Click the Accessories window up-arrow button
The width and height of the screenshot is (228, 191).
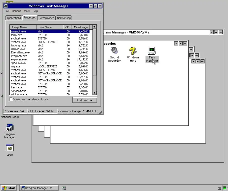click(x=180, y=43)
